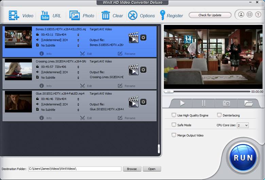Click the add Video film icon
Viewport: 265px width, 180px height.
pyautogui.click(x=14, y=16)
